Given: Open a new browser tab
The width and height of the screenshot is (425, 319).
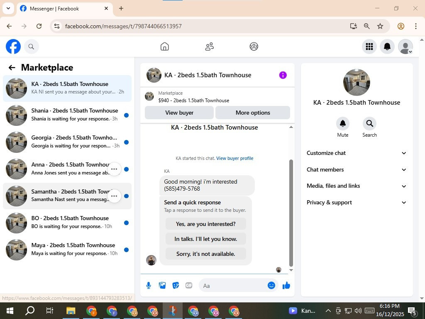Looking at the screenshot, I should [121, 8].
